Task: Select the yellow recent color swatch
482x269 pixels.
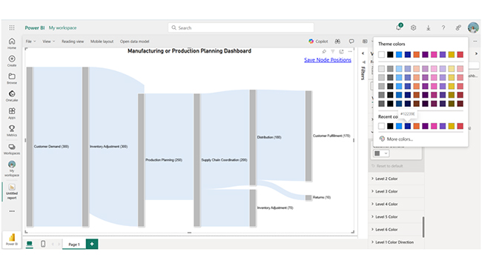Action: pos(452,126)
